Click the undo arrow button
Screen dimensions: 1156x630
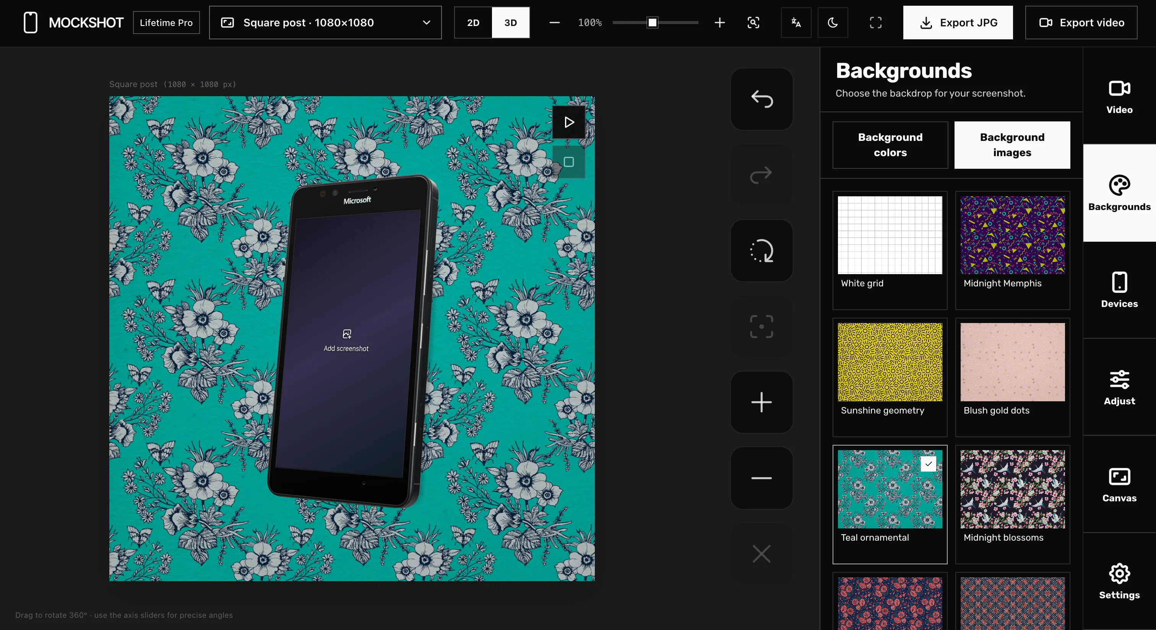coord(761,99)
